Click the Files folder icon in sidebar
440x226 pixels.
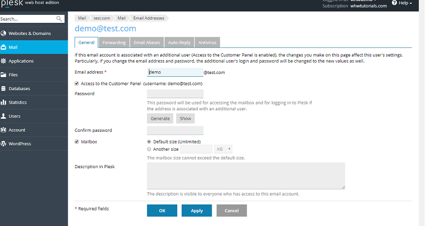point(4,75)
